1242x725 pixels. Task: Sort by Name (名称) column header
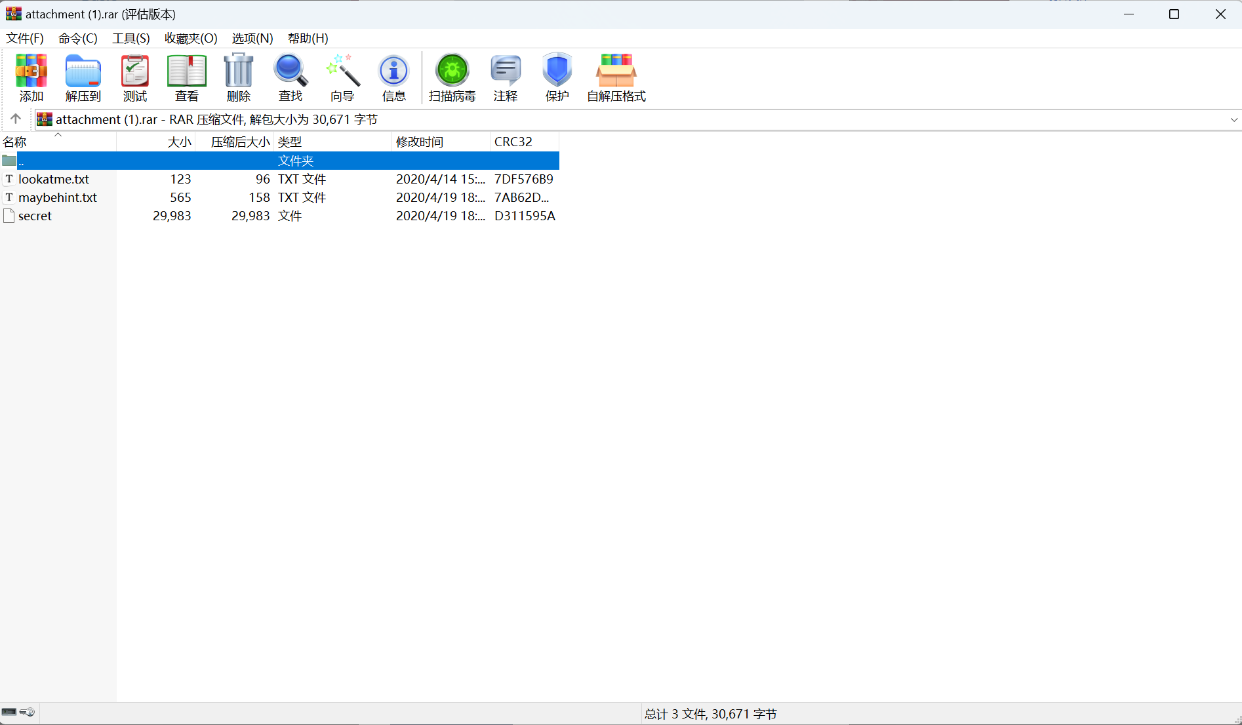click(58, 142)
